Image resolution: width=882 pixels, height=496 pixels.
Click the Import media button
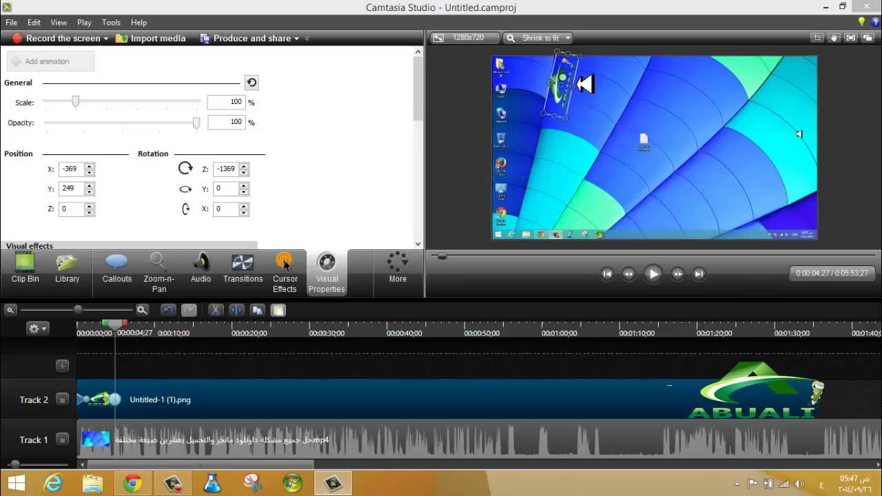(x=151, y=39)
